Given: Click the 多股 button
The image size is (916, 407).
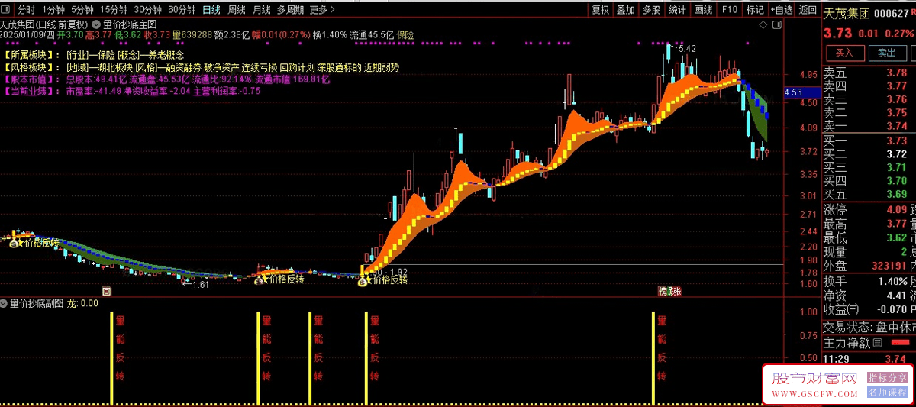Looking at the screenshot, I should pos(651,10).
